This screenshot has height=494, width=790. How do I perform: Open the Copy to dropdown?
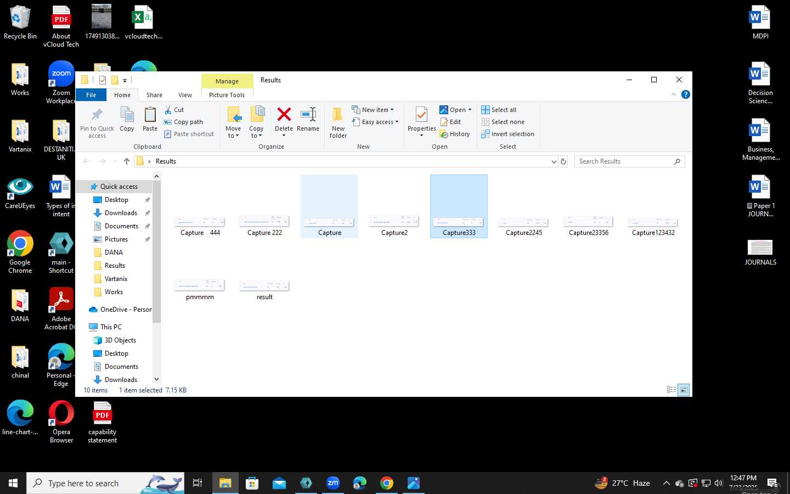click(256, 123)
